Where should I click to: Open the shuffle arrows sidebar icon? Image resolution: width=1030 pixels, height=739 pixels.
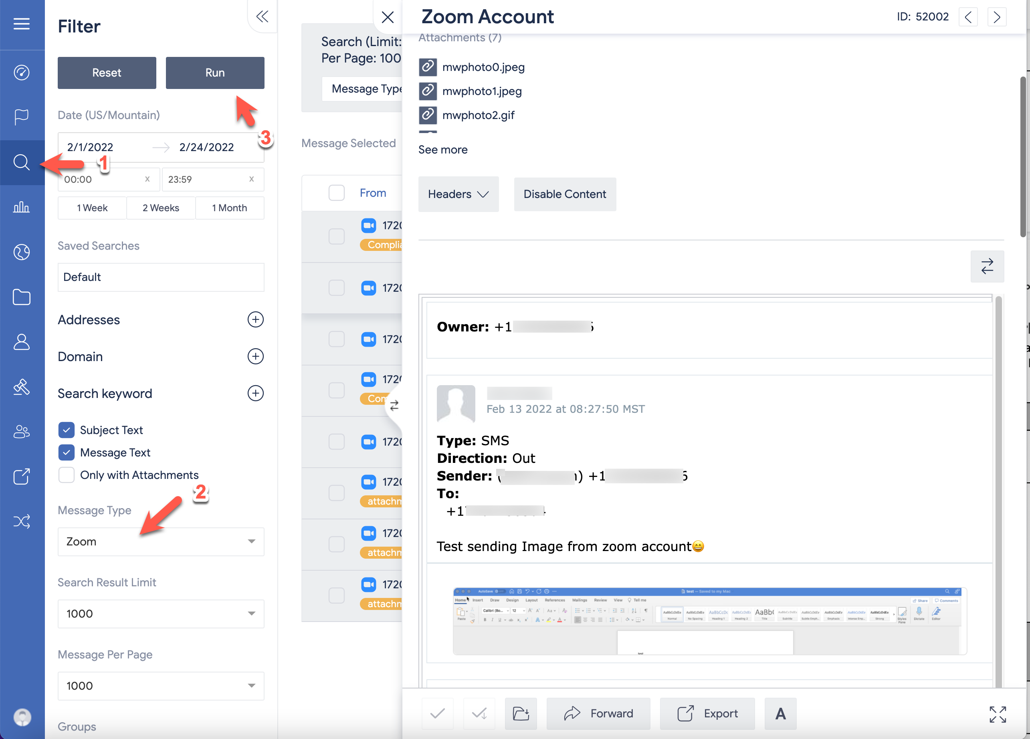click(x=21, y=521)
